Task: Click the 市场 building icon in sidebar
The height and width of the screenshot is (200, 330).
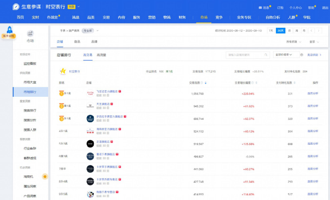Action: point(30,33)
